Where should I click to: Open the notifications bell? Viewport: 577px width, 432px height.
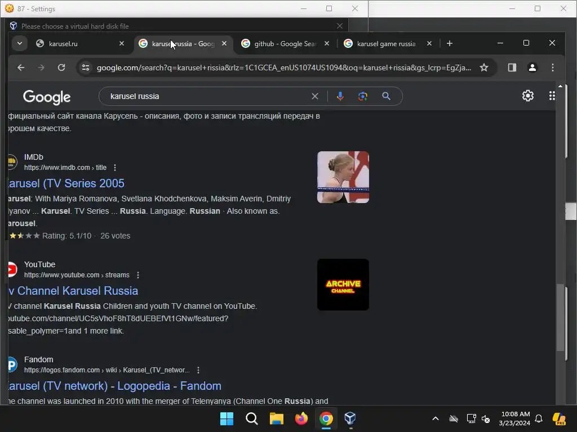point(539,418)
